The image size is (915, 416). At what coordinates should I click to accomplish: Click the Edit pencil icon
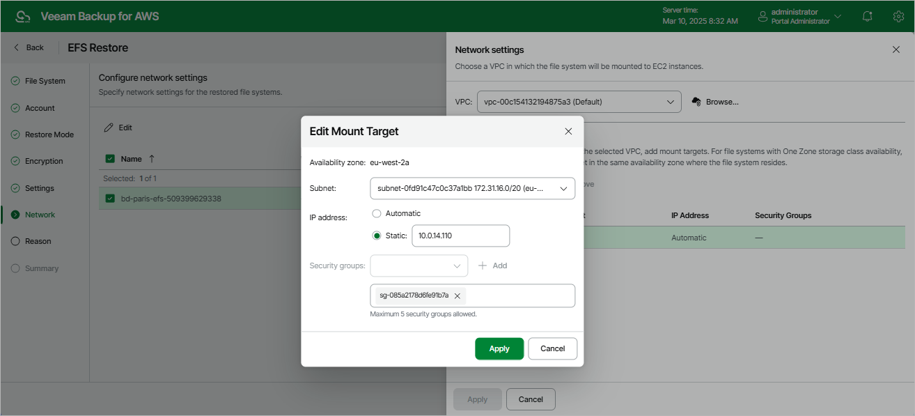108,128
